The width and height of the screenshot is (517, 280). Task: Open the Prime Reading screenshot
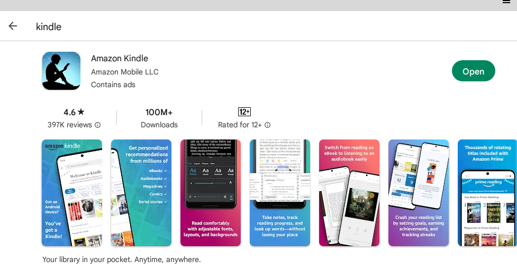(x=487, y=193)
